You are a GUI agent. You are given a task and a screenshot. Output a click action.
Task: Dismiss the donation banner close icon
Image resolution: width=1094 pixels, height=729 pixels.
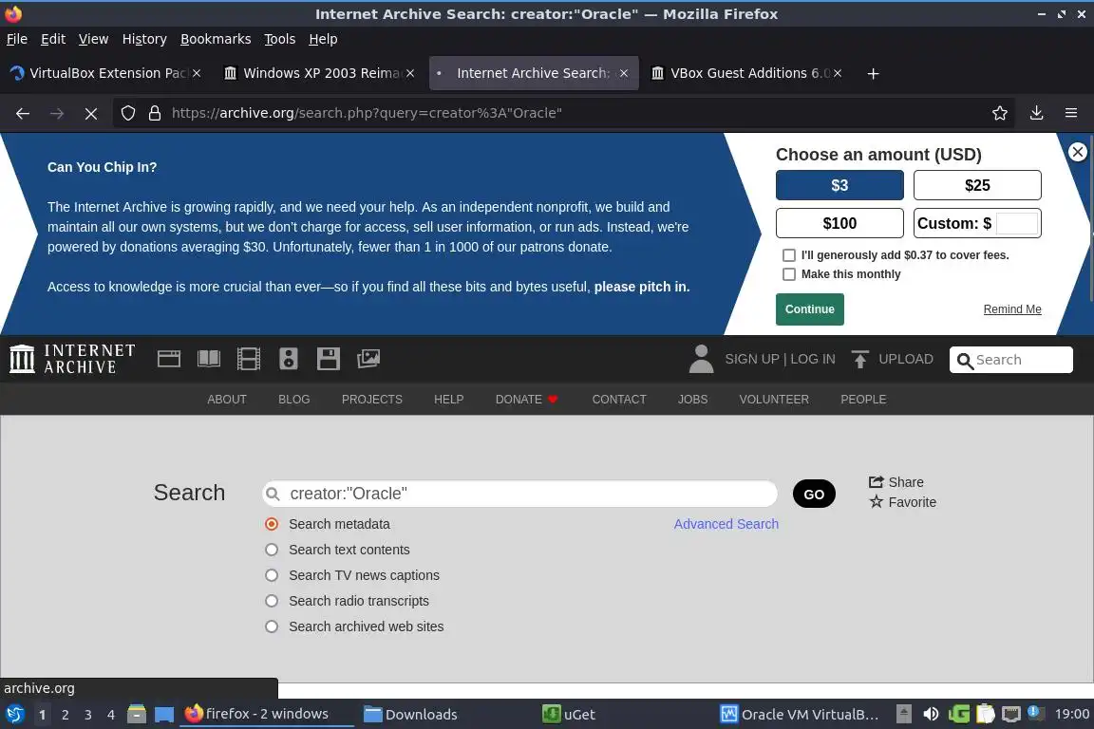[1077, 152]
